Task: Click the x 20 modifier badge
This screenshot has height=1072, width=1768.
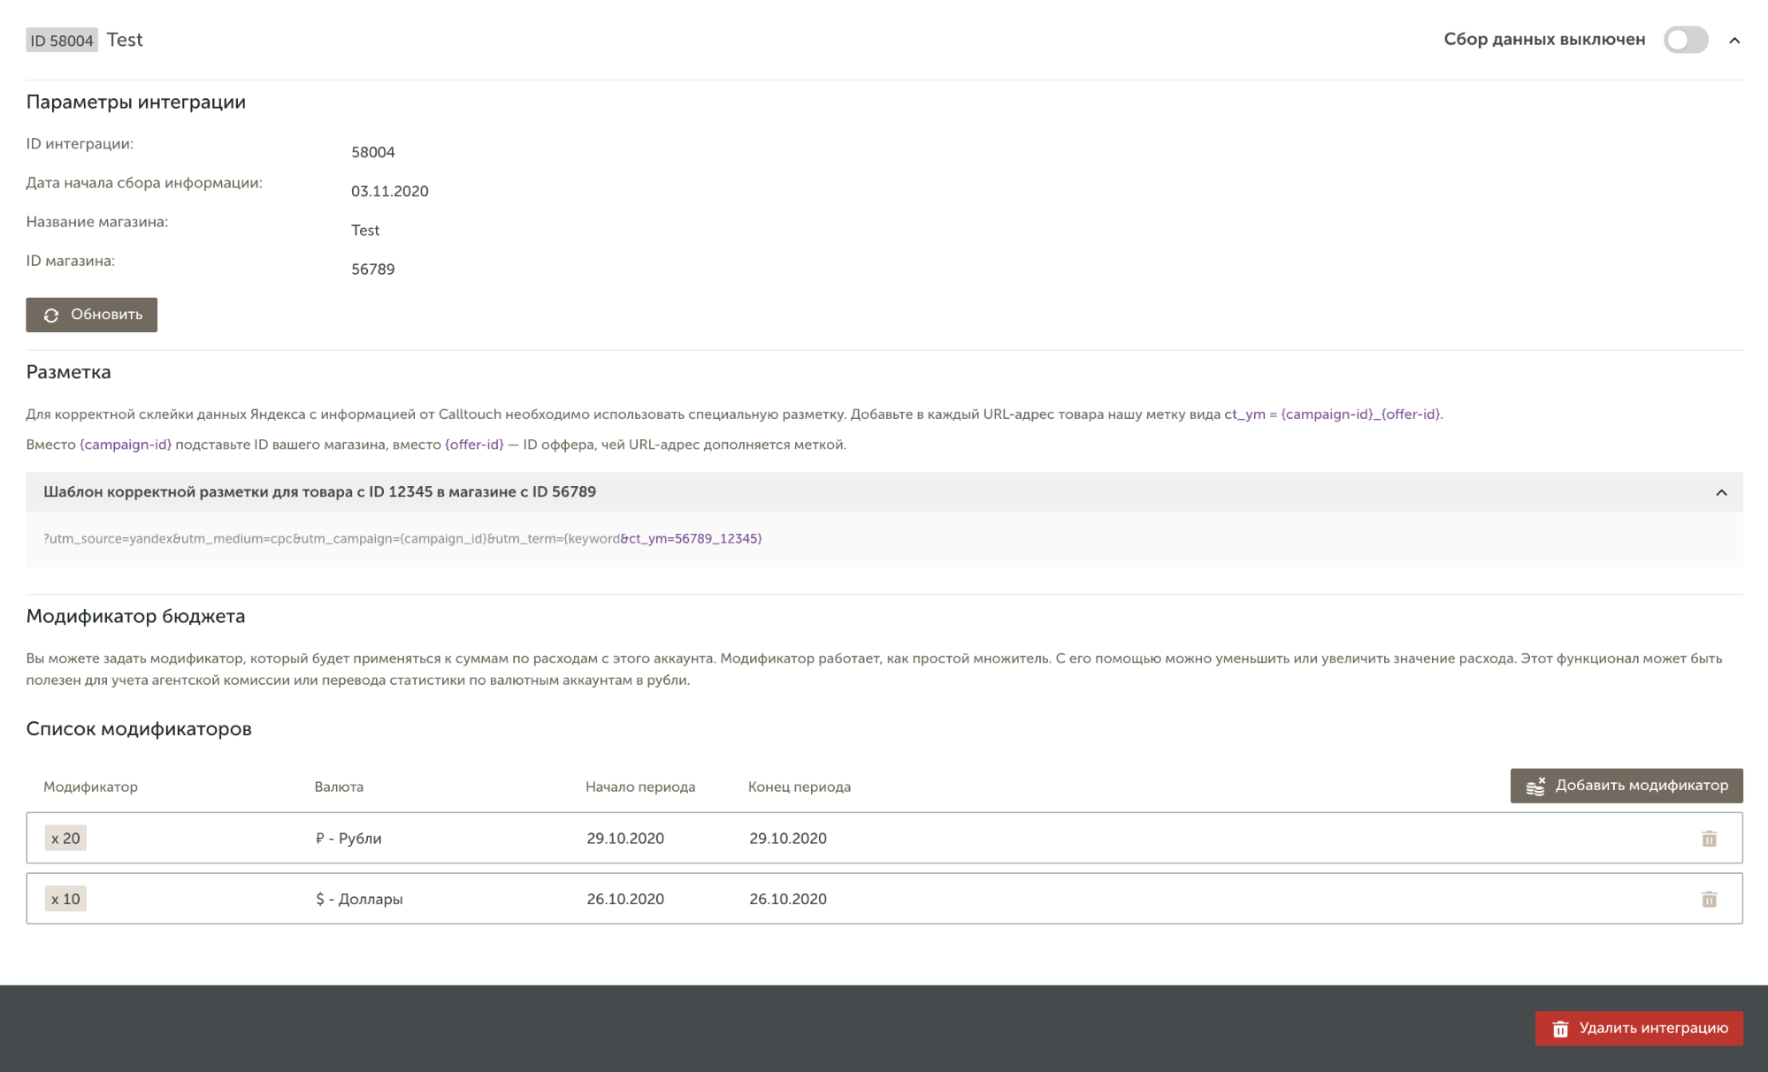Action: [x=65, y=838]
